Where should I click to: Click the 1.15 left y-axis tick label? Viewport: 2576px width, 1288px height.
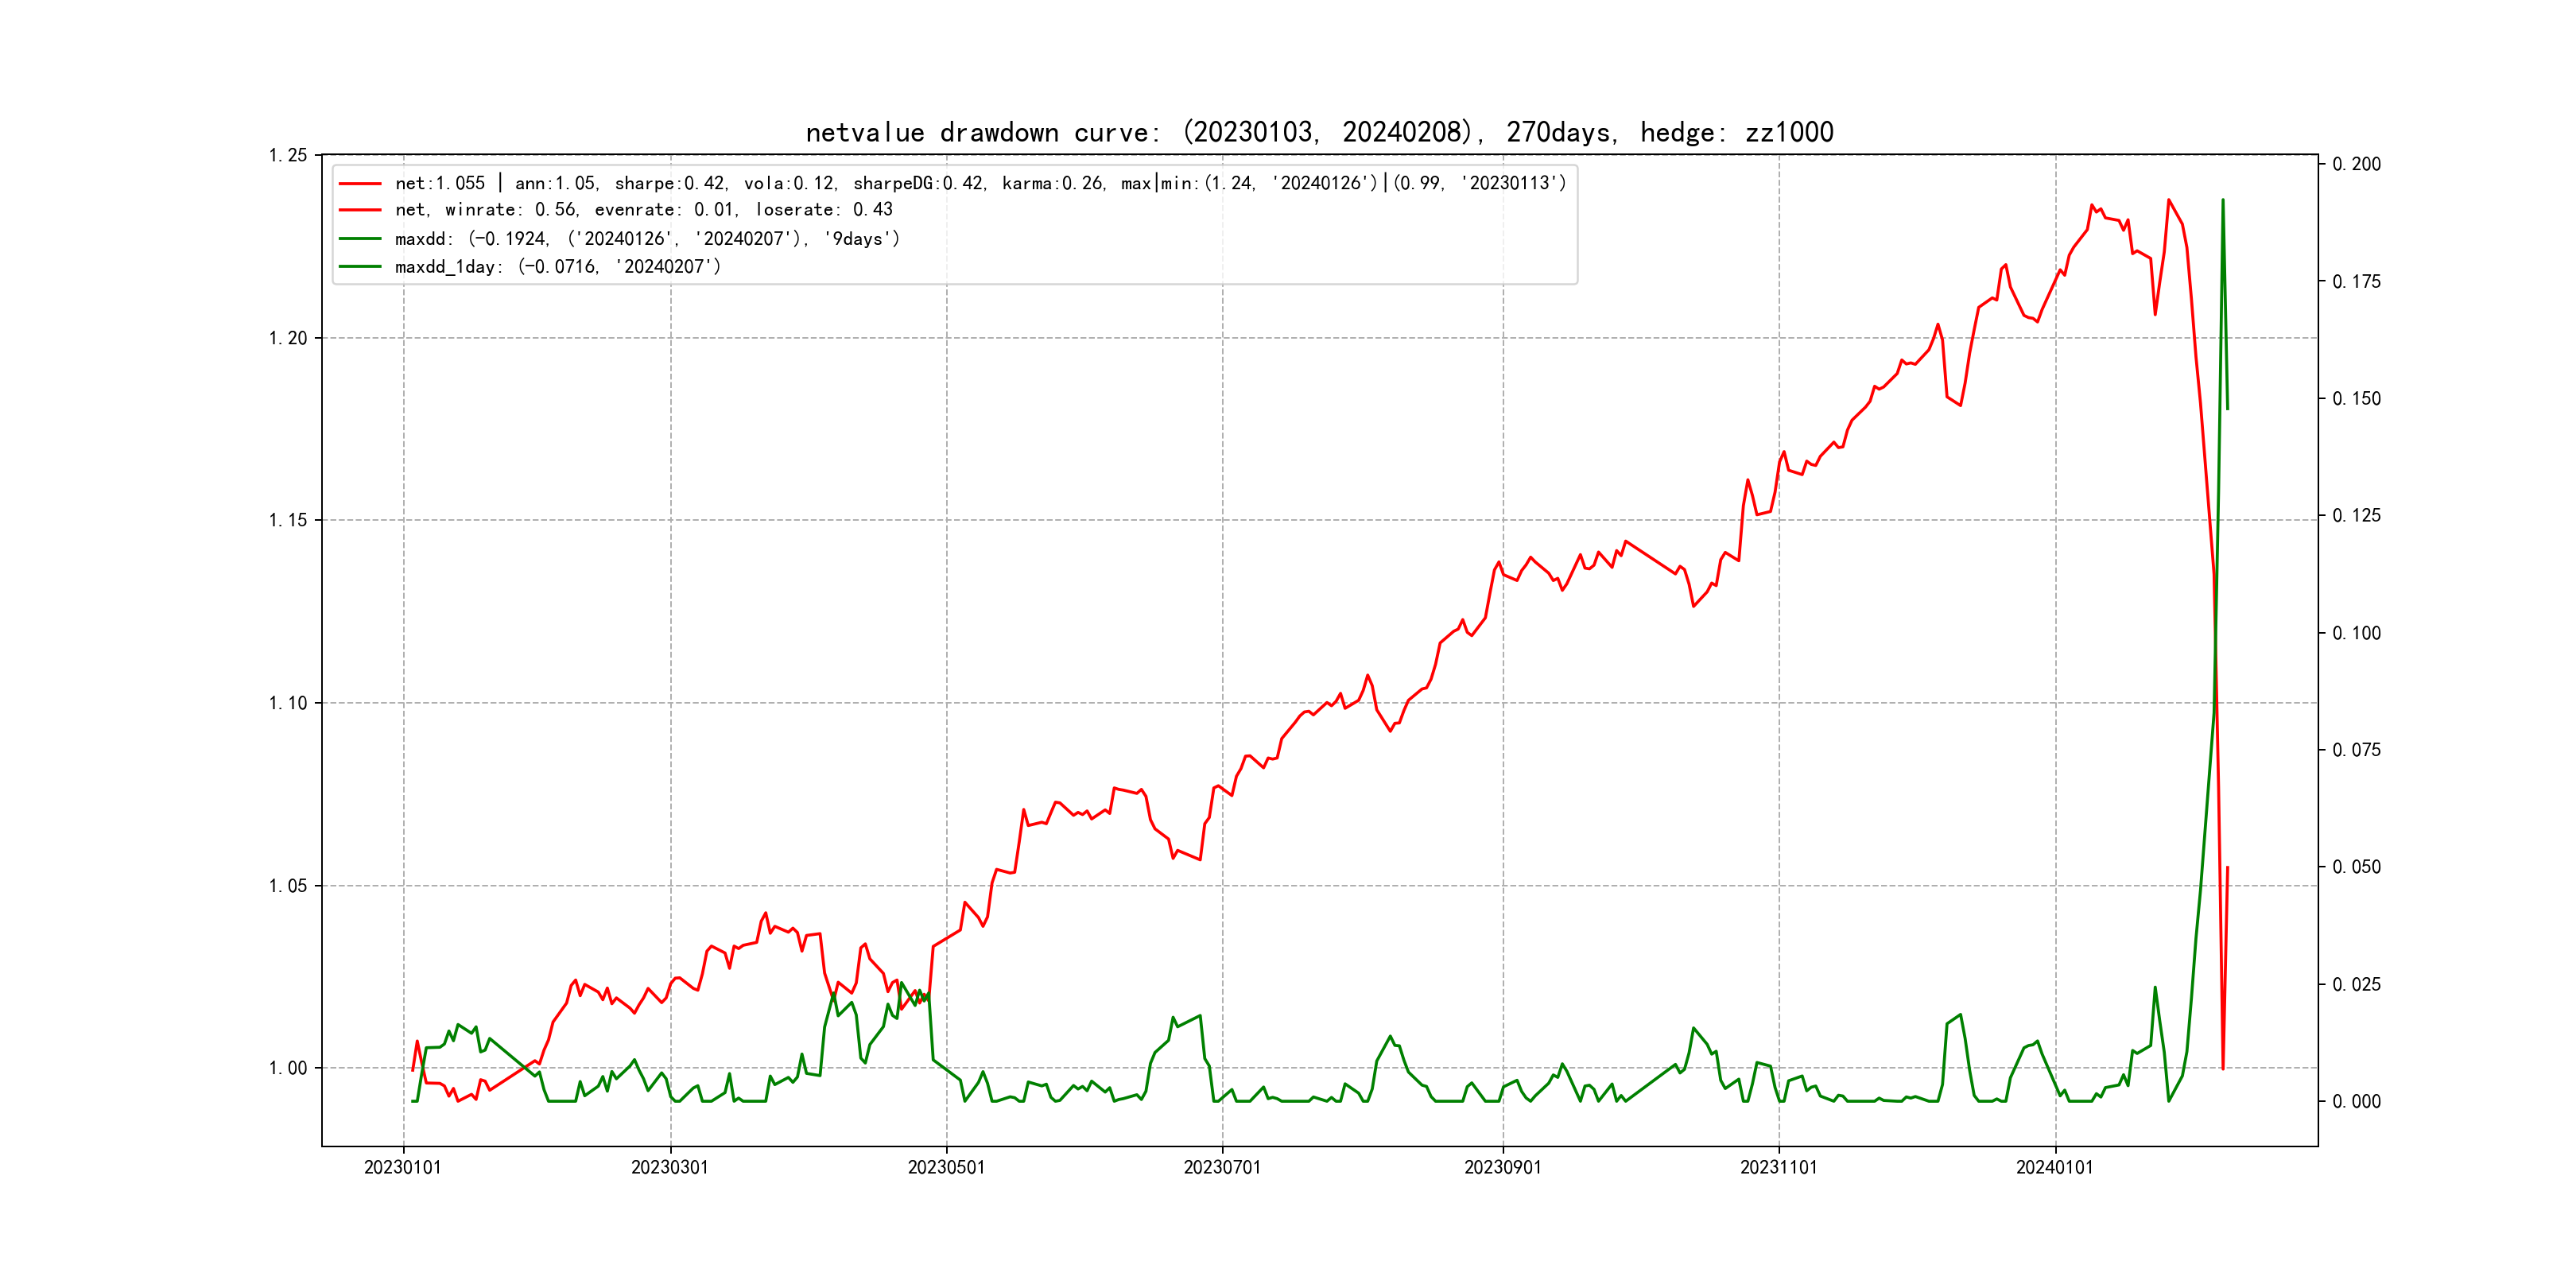click(x=288, y=520)
